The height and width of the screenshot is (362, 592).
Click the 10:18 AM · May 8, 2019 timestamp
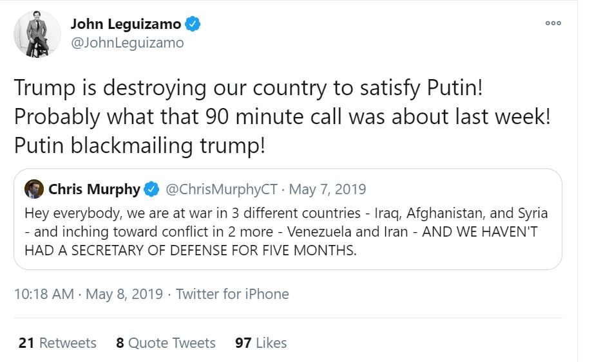88,294
